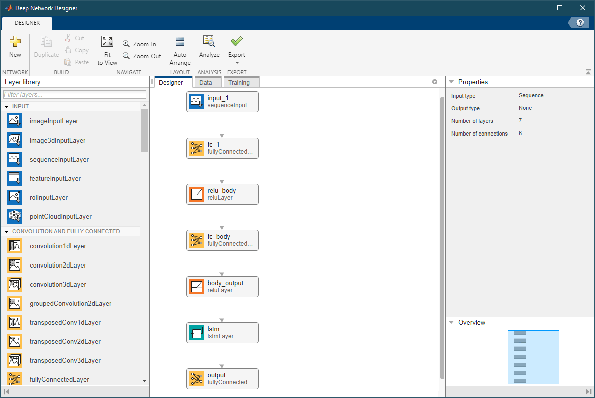Select the lstm layer block
The height and width of the screenshot is (398, 595).
222,333
